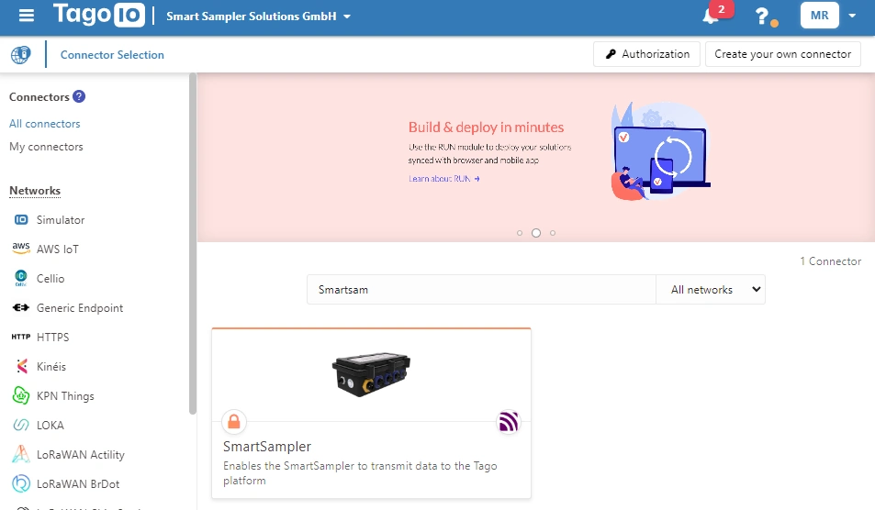Click the TagoIO logo
The width and height of the screenshot is (875, 510).
click(x=99, y=15)
